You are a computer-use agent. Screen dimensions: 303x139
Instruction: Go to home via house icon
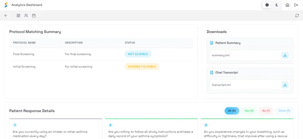tap(287, 5)
